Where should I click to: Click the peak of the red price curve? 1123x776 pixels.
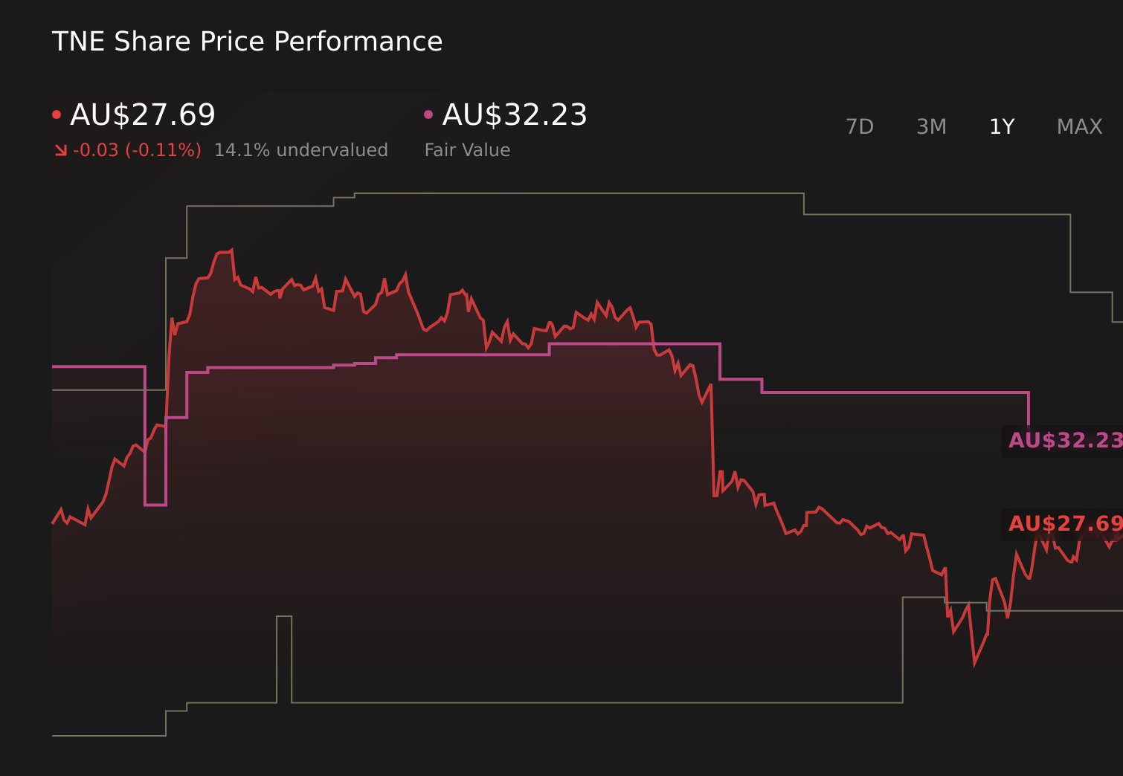[x=232, y=248]
